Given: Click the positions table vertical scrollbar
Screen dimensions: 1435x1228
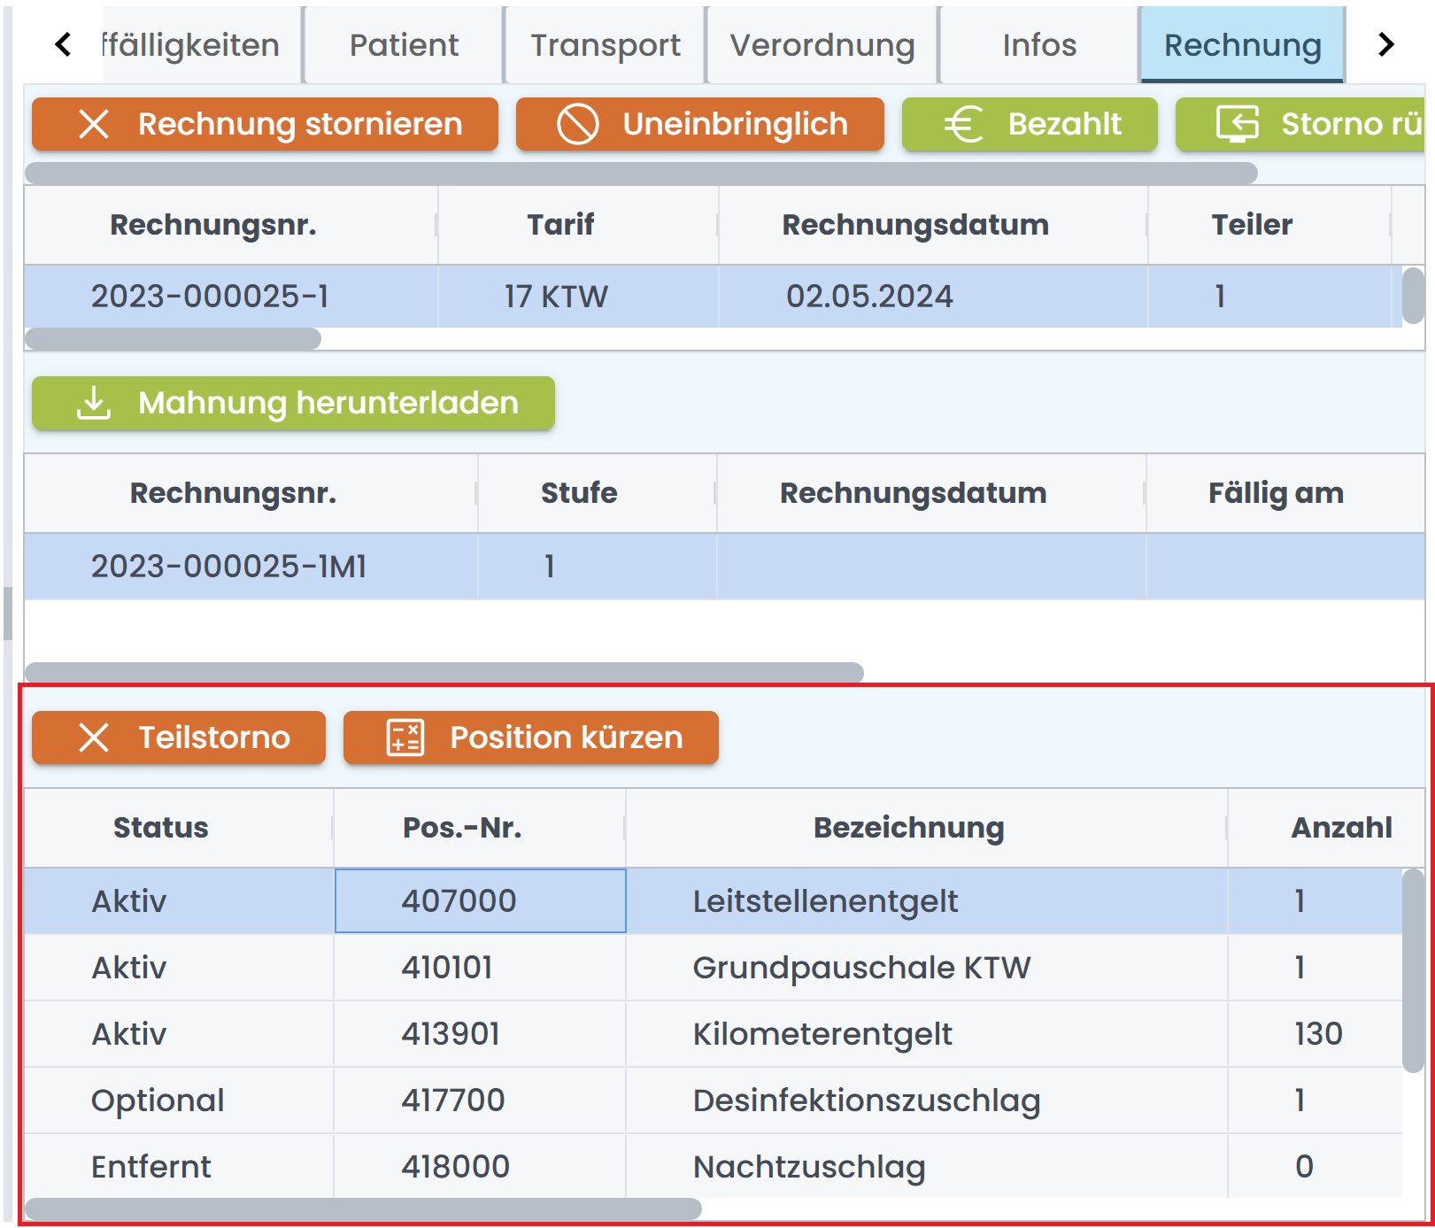Looking at the screenshot, I should coord(1413,969).
